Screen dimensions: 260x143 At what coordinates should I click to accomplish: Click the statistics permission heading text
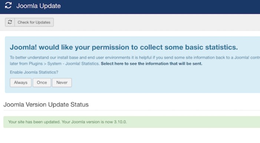pyautogui.click(x=124, y=47)
